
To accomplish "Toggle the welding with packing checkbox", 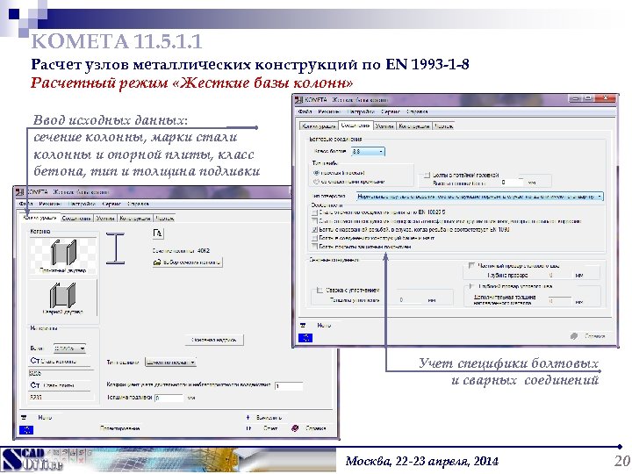I will click(x=320, y=290).
